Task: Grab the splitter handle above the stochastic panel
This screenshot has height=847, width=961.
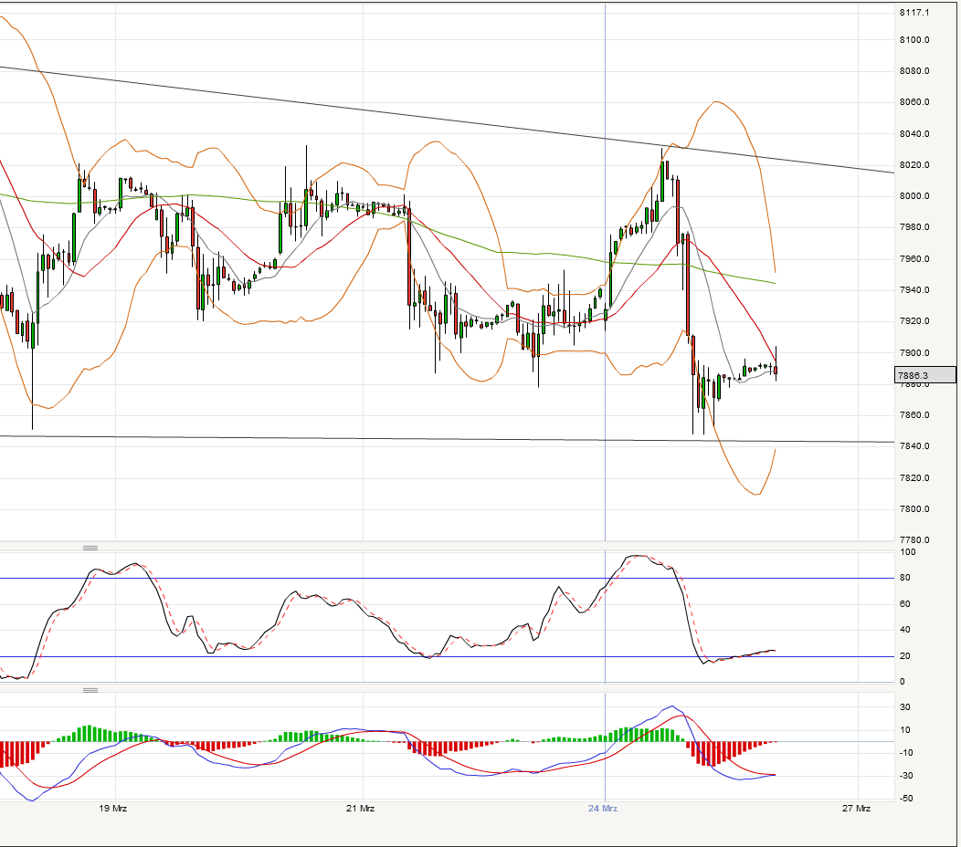Action: click(x=90, y=548)
